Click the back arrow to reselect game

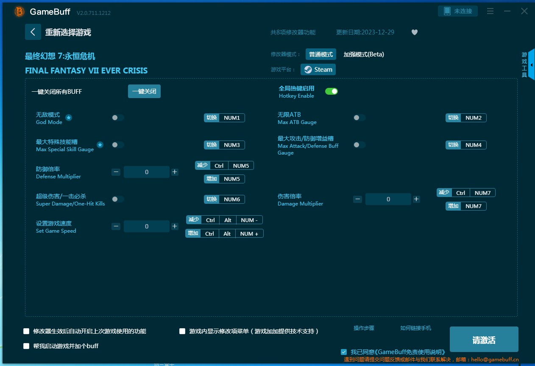[33, 32]
